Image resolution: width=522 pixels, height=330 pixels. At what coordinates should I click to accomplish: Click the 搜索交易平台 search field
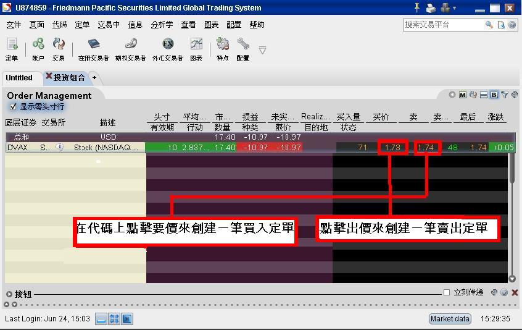pos(443,25)
